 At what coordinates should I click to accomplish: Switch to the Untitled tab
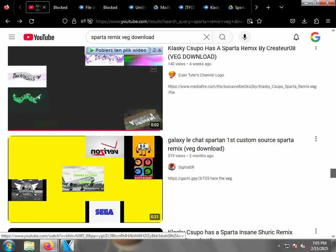137,8
